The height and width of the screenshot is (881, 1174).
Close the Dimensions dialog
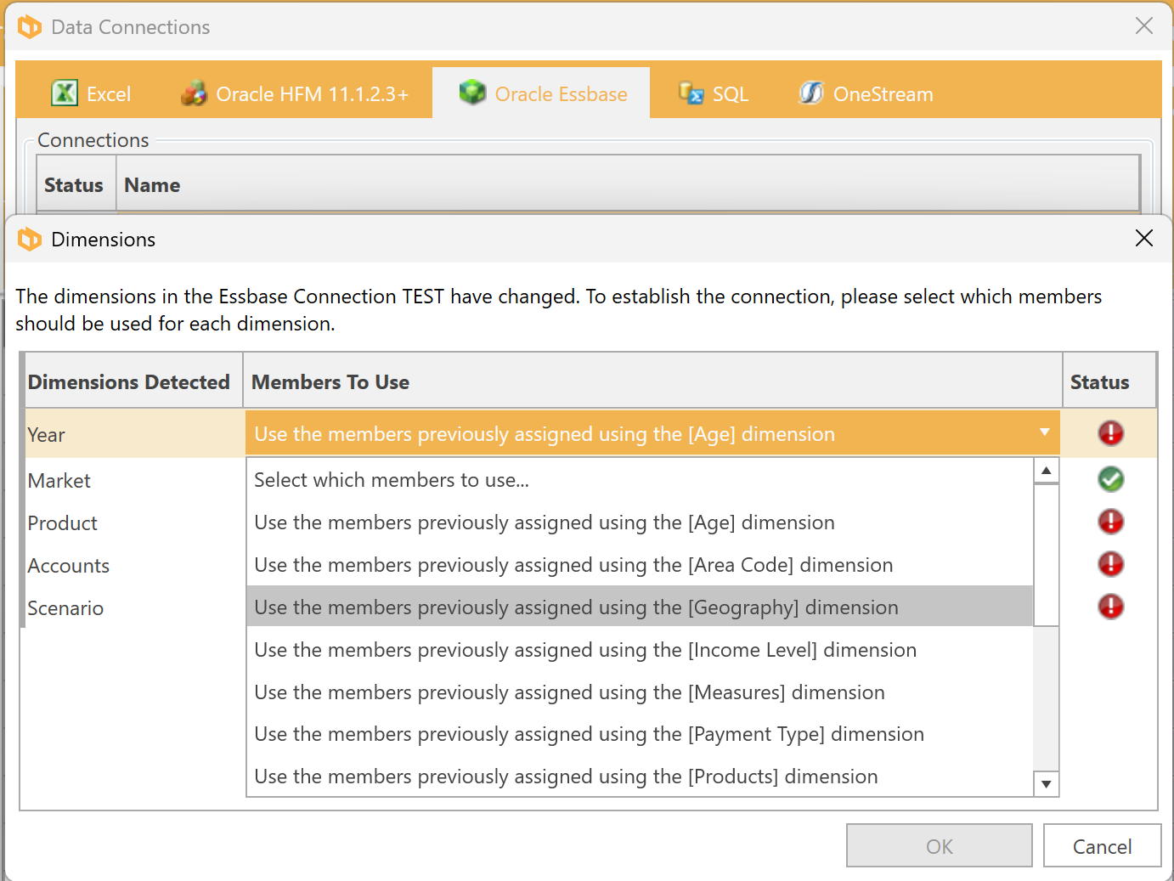tap(1144, 238)
